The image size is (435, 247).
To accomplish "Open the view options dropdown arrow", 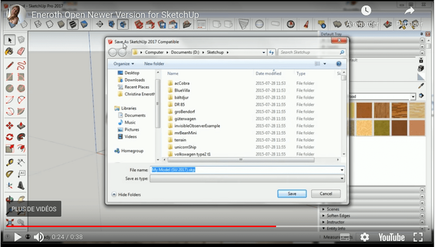I will [x=325, y=64].
